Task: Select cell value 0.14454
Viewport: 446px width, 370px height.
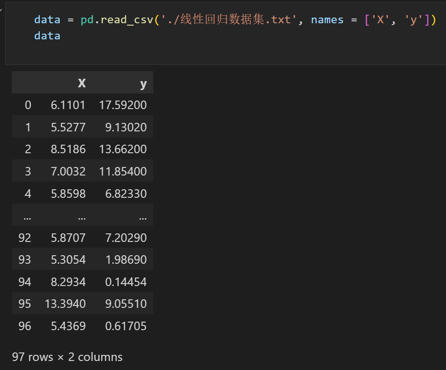Action: (126, 282)
